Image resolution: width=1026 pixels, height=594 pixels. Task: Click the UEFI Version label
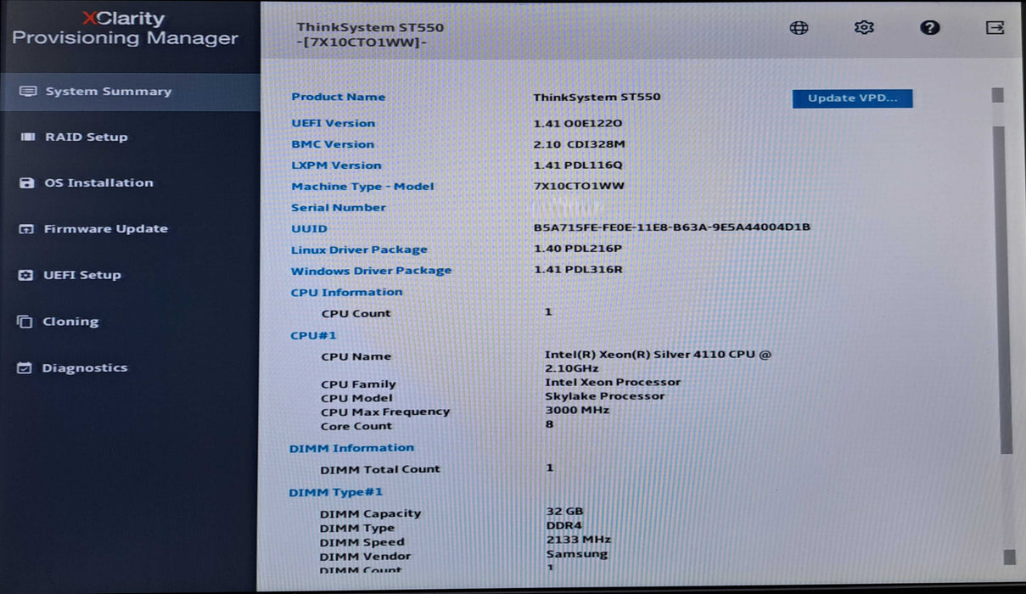(x=334, y=123)
